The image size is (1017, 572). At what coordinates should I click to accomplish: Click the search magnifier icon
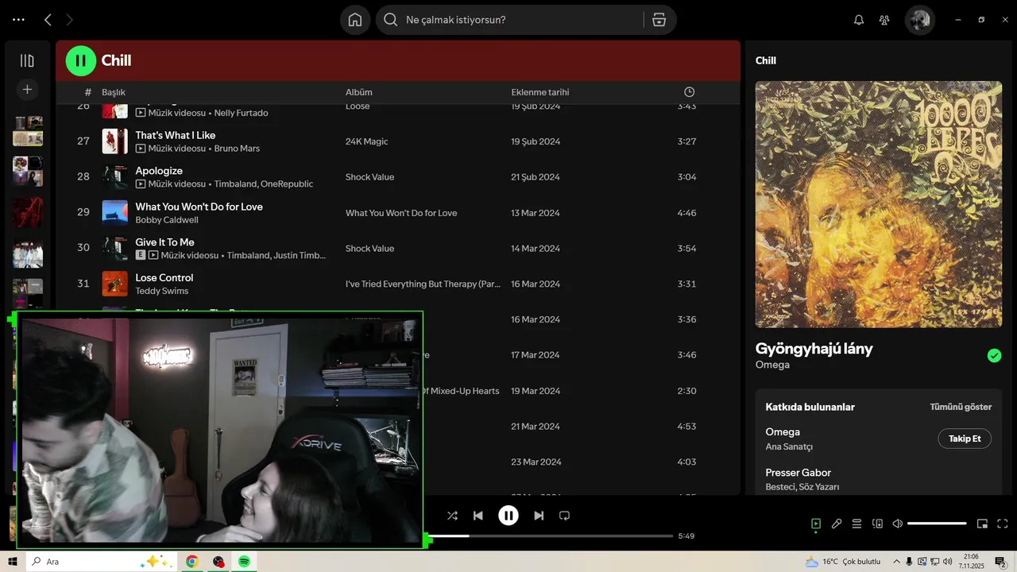[x=390, y=20]
